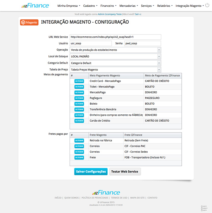This screenshot has height=213, width=212.
Task: Select FOB - Transportadora cell
Action: (152, 158)
